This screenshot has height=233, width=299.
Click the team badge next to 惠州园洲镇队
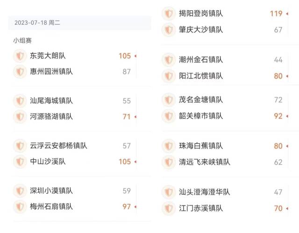pos(20,71)
